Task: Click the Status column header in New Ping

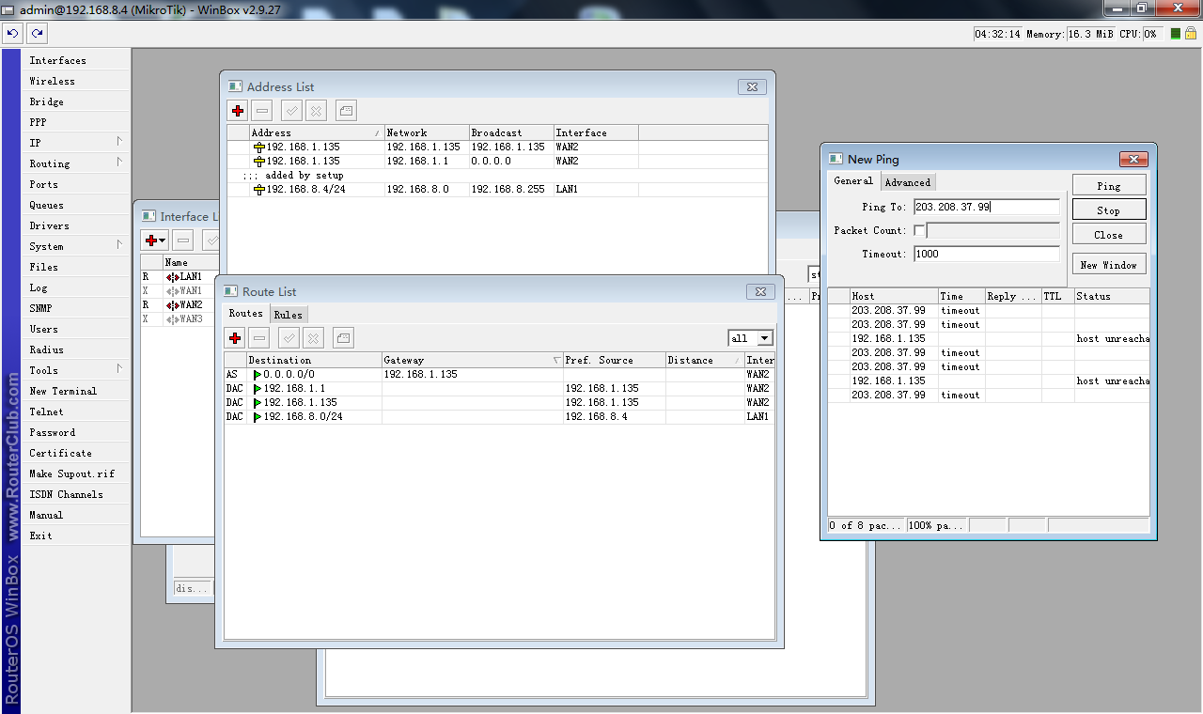Action: pyautogui.click(x=1112, y=296)
